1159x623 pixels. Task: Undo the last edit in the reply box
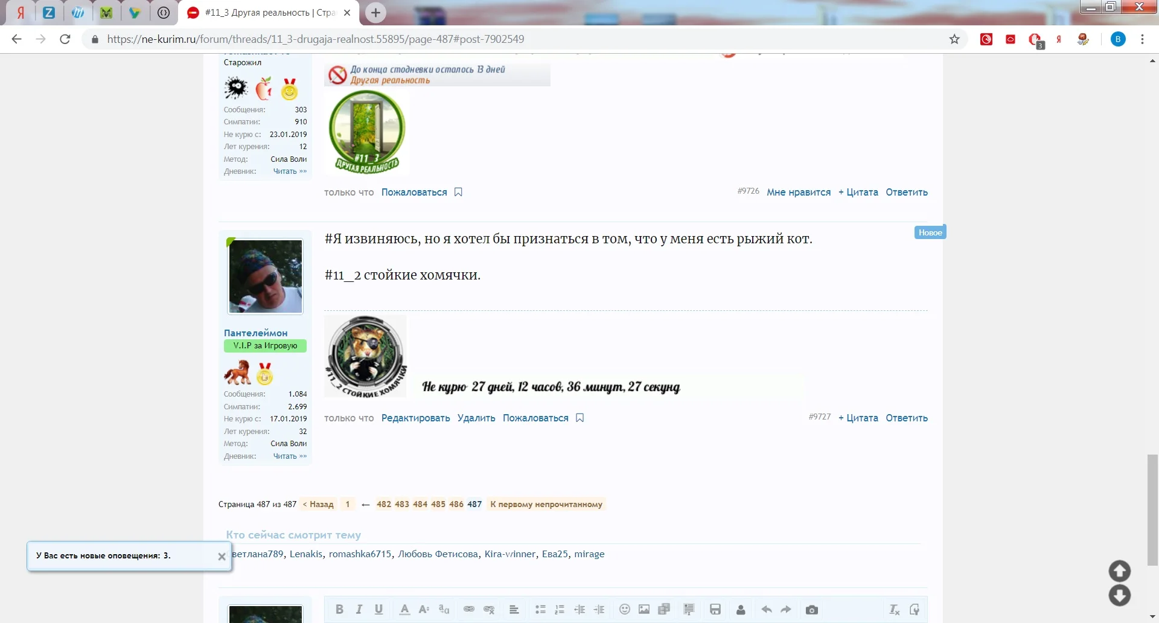[x=766, y=609]
